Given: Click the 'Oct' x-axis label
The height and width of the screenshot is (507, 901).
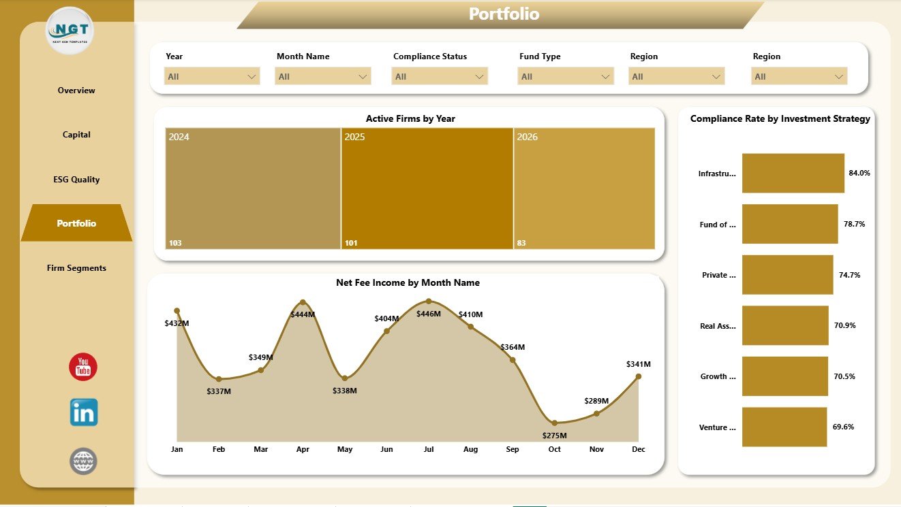Looking at the screenshot, I should [555, 449].
